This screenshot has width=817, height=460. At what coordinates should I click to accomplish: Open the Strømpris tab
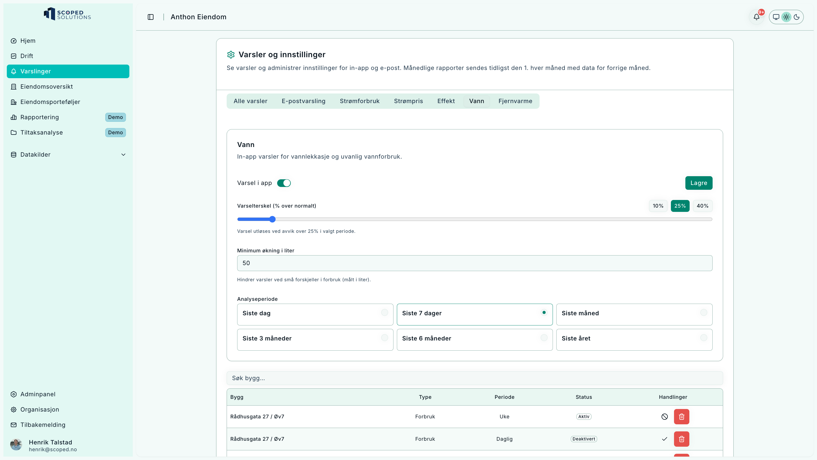pos(408,101)
